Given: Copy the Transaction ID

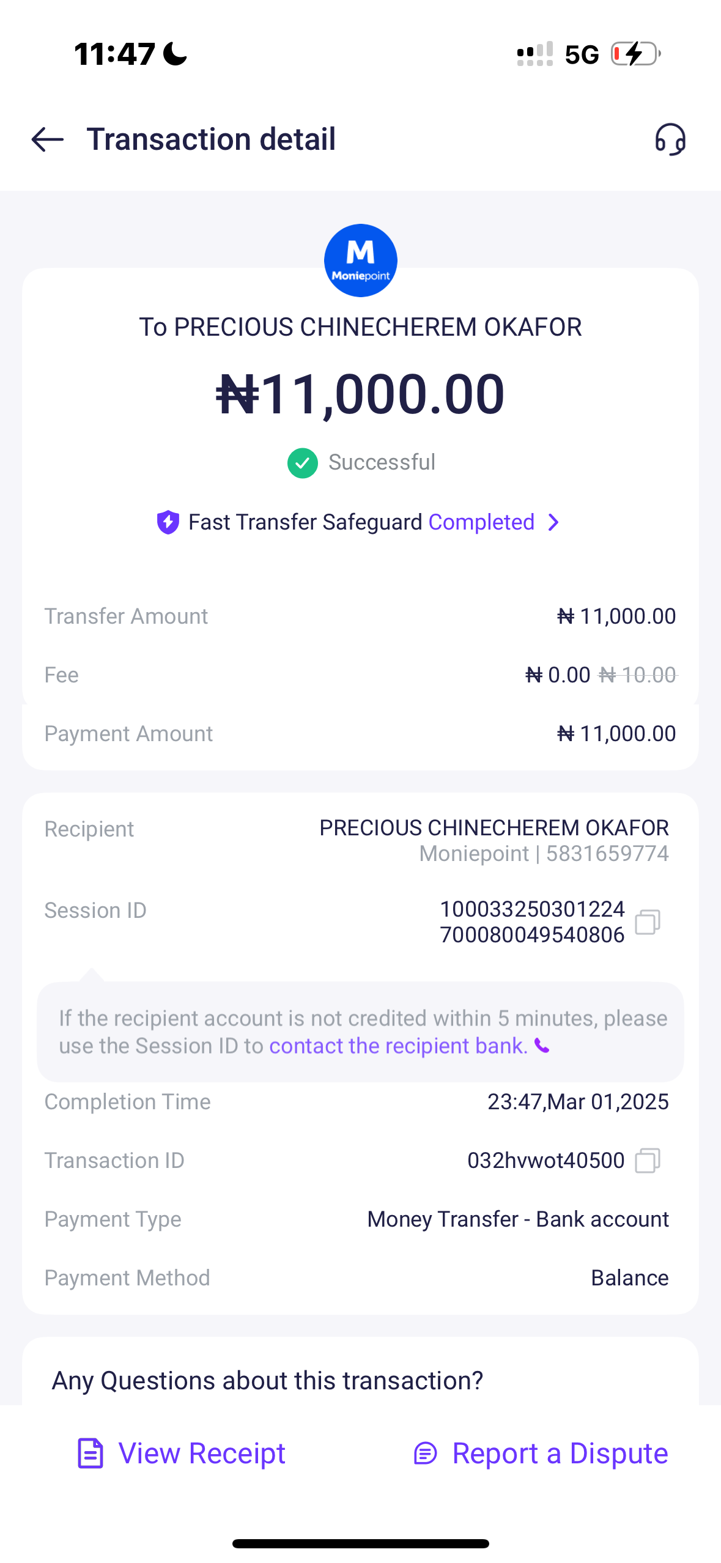Looking at the screenshot, I should tap(648, 1161).
